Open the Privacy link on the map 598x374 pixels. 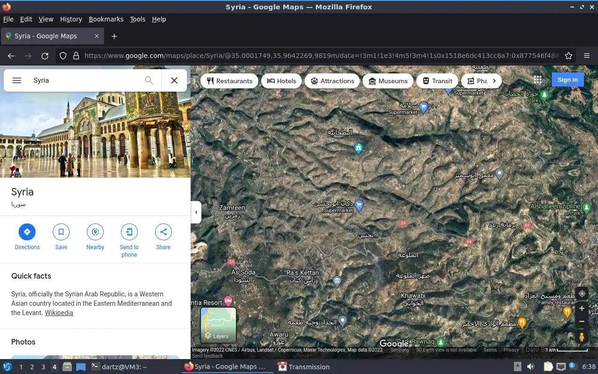[x=511, y=350]
